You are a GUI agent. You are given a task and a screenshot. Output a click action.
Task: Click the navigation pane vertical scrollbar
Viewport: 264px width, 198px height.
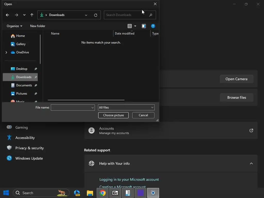point(40,49)
